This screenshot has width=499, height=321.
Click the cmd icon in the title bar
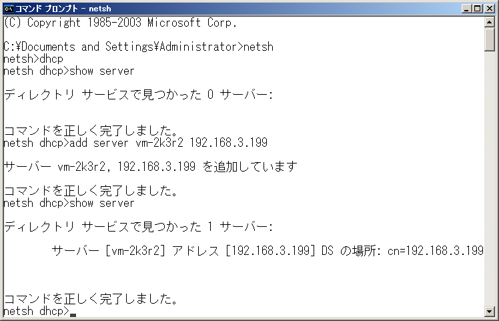pyautogui.click(x=9, y=9)
